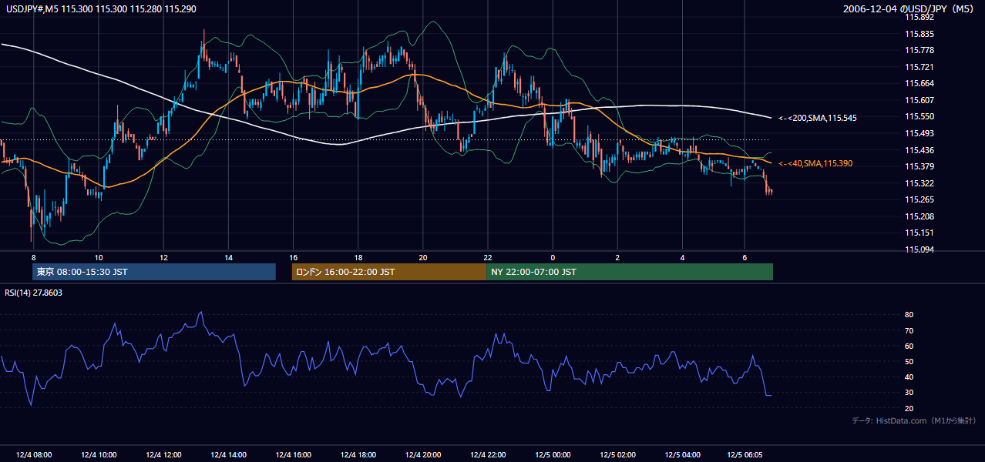Select the 東京 08:00-15:30 JST session bar
This screenshot has width=985, height=462.
click(x=154, y=272)
